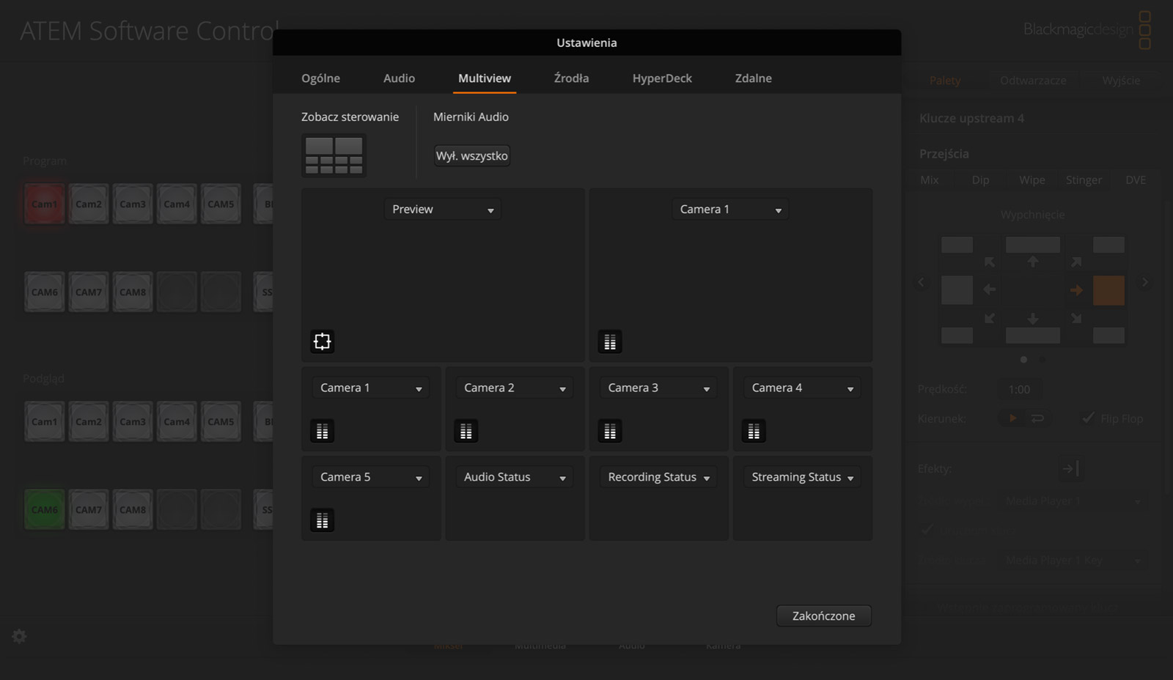Switch to Palety tab in main window

945,81
